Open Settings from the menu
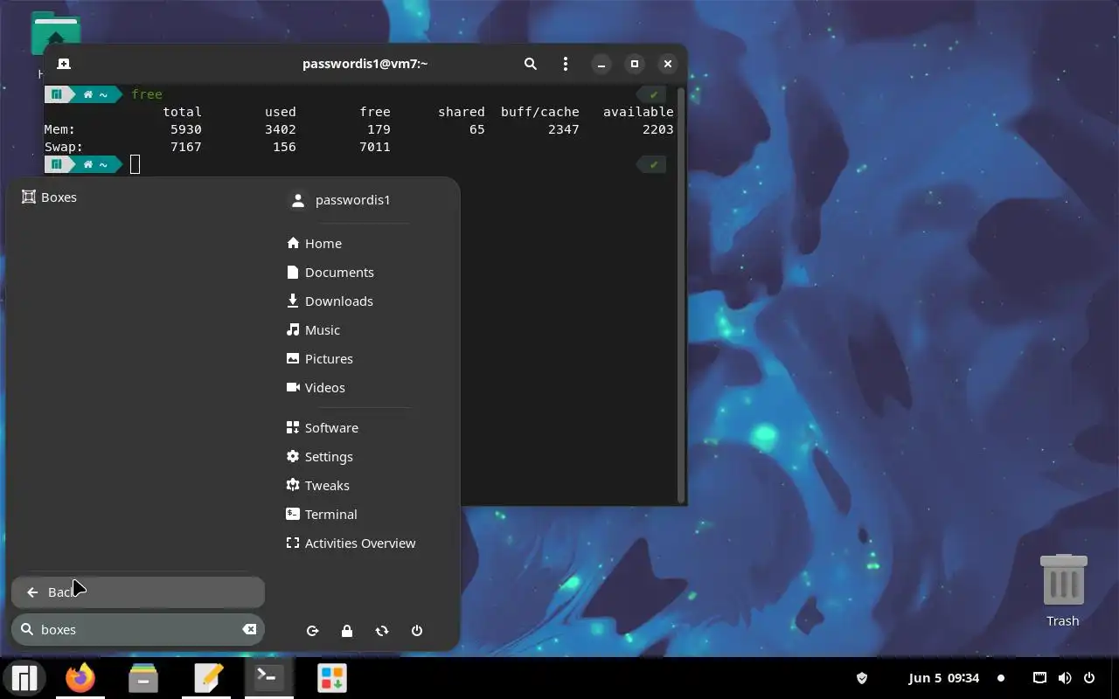Viewport: 1119px width, 699px height. tap(320, 457)
